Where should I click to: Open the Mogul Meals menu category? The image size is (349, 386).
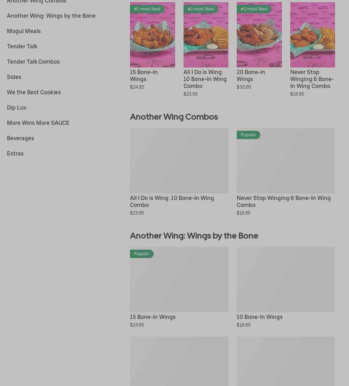click(x=24, y=31)
